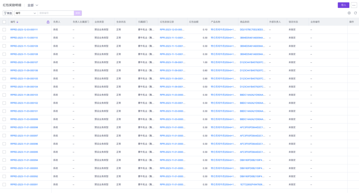Image resolution: width=359 pixels, height=193 pixels.
Task: Click the purple lock icon in header
Action: point(48,22)
